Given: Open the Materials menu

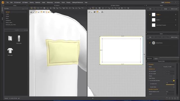Looking at the screenshot, I should coord(38,3).
